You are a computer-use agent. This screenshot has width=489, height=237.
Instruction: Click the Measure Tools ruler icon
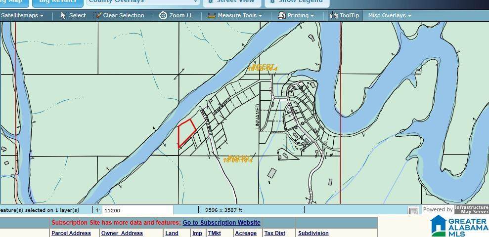tap(212, 15)
